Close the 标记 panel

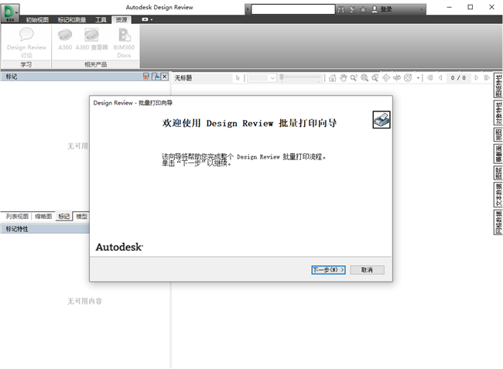click(165, 77)
